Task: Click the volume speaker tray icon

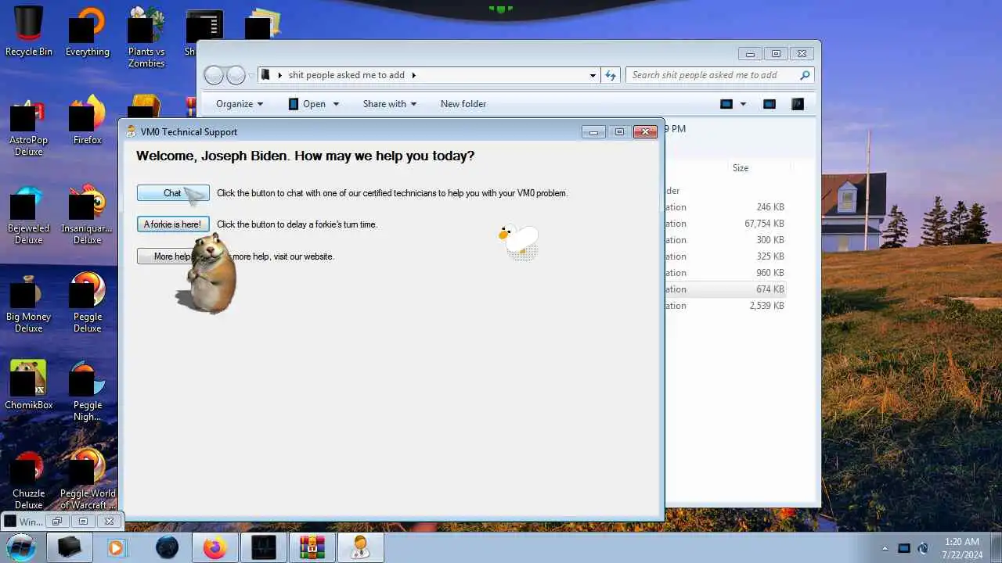Action: click(924, 548)
